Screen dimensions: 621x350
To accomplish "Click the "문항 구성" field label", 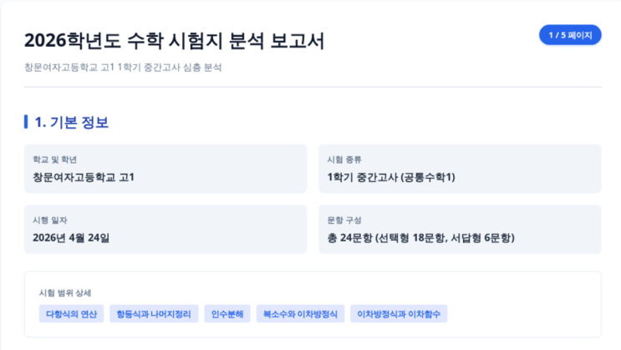I will point(344,220).
